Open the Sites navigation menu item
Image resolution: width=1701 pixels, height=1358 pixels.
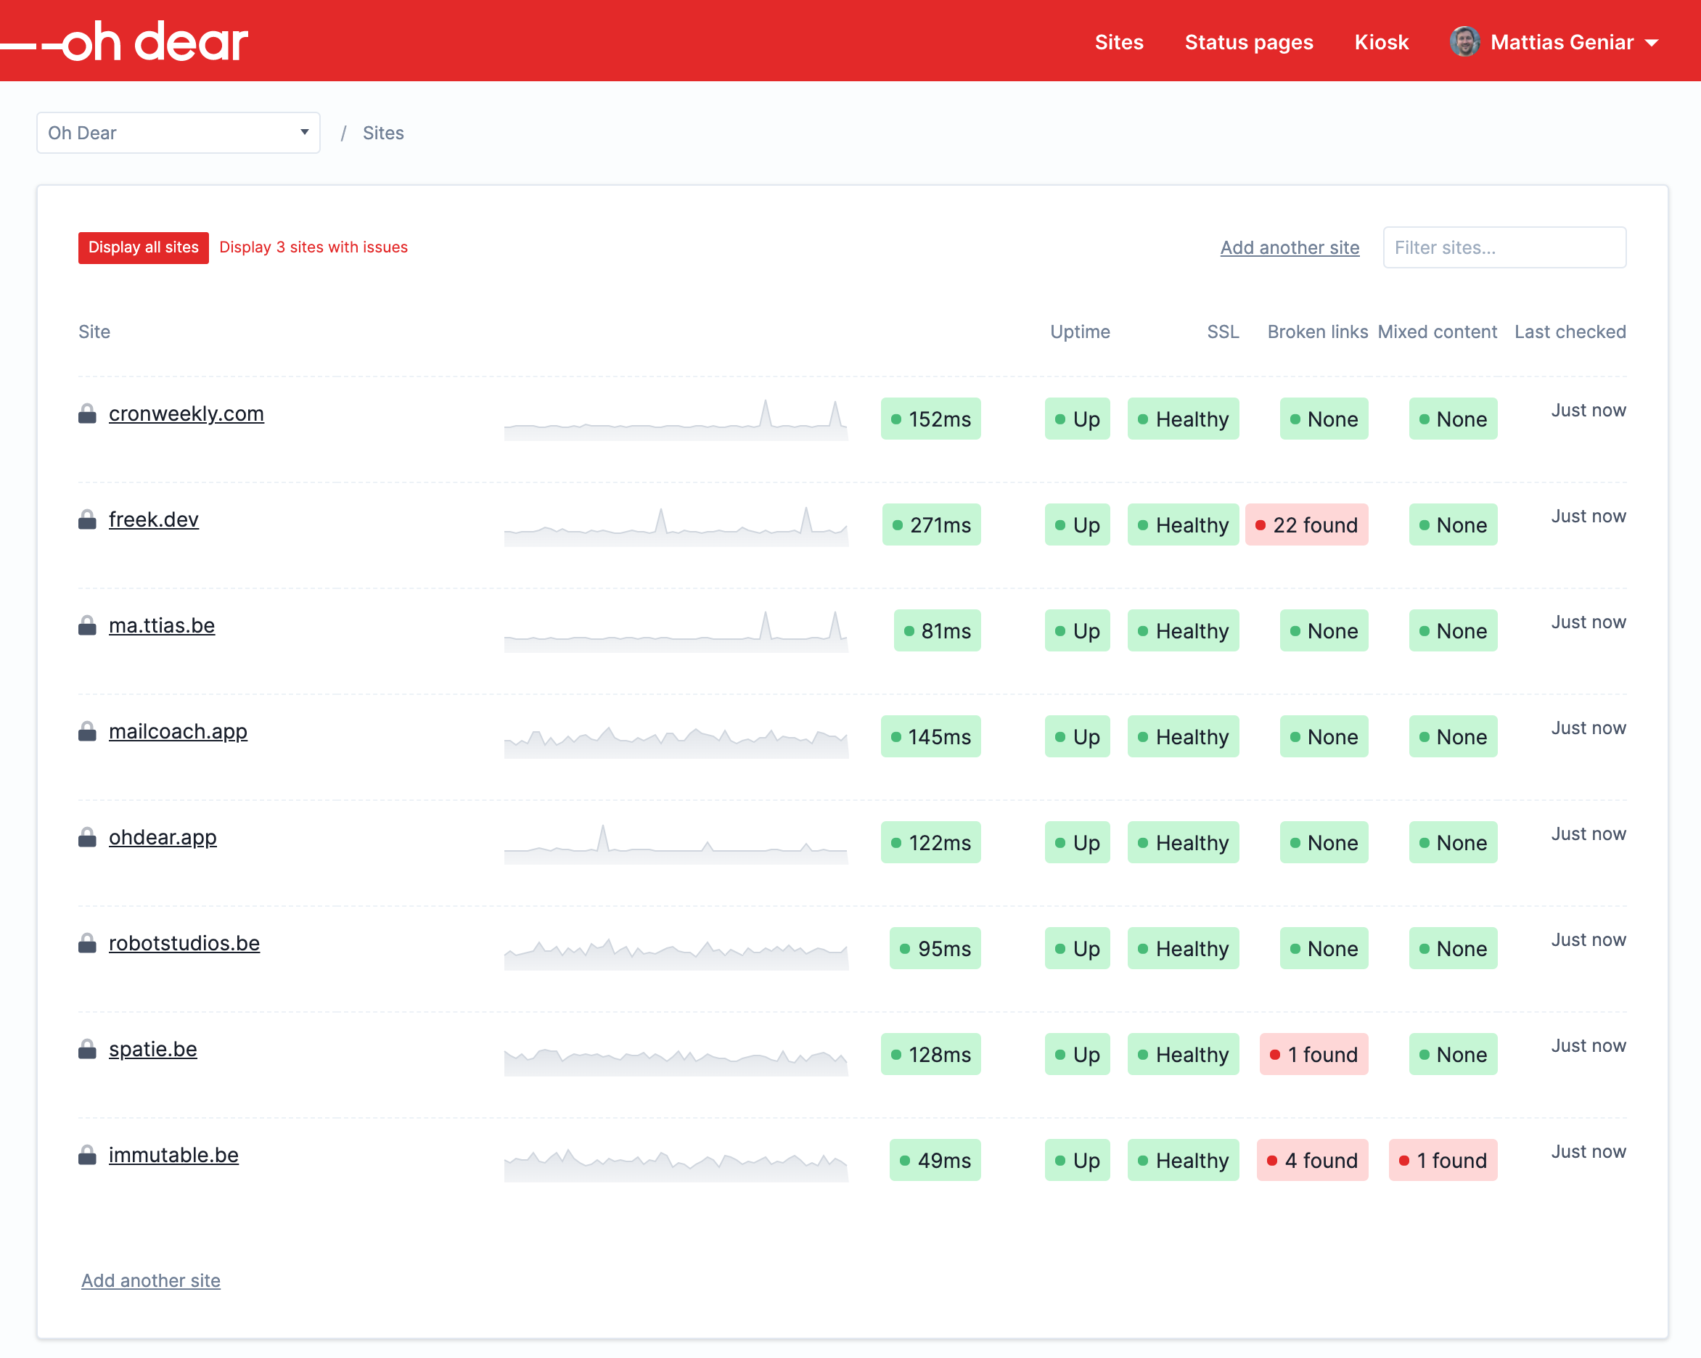coord(1119,40)
